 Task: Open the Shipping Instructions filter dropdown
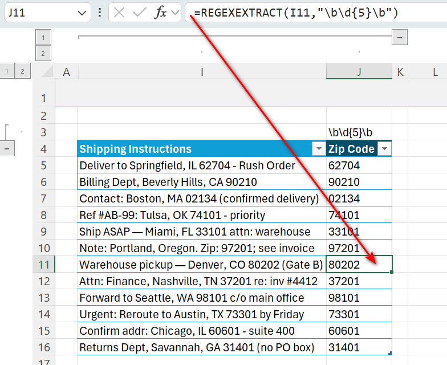[x=318, y=149]
